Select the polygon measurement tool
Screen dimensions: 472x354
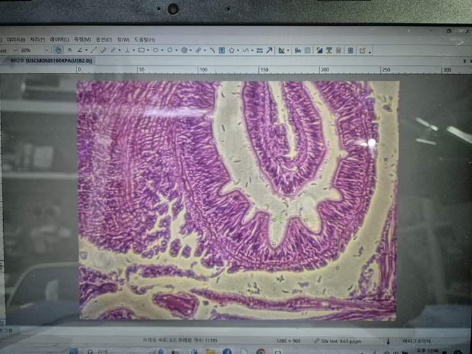click(231, 50)
